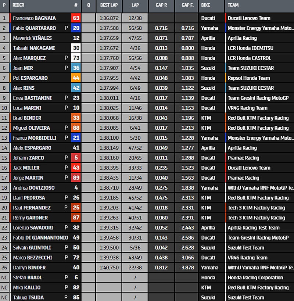This screenshot has width=294, height=301.
Task: Click Miguel Oliveira's orange number 88 badge
Action: [76, 128]
